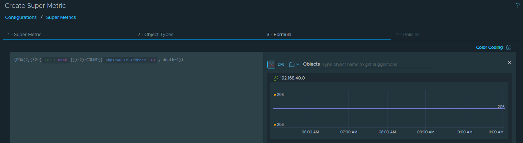The image size is (523, 143).
Task: Click the snapshot view icon beside graph icon
Action: (281, 65)
